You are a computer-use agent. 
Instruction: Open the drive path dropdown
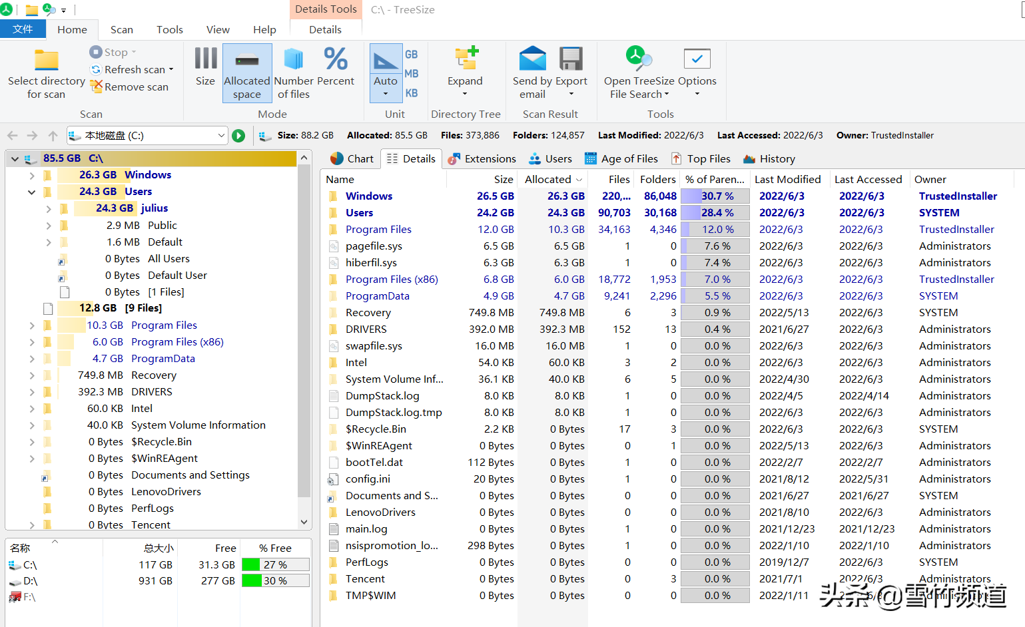(x=221, y=136)
